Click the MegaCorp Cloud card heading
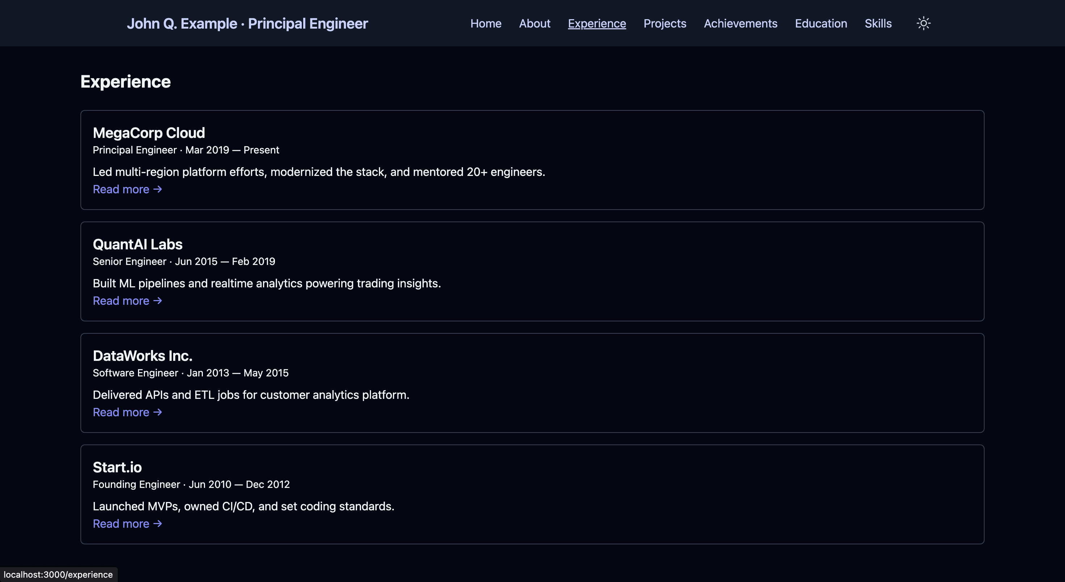The image size is (1065, 582). pos(149,133)
